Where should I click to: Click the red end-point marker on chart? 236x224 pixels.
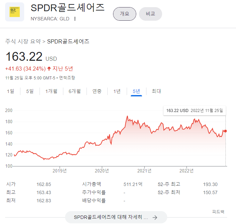[x=225, y=131]
